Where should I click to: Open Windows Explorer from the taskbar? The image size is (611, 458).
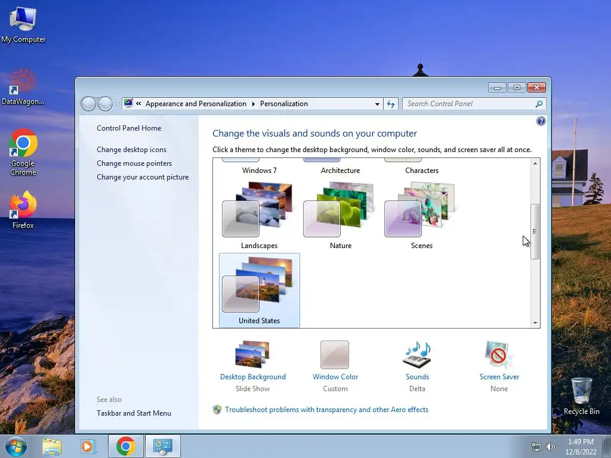pos(52,446)
